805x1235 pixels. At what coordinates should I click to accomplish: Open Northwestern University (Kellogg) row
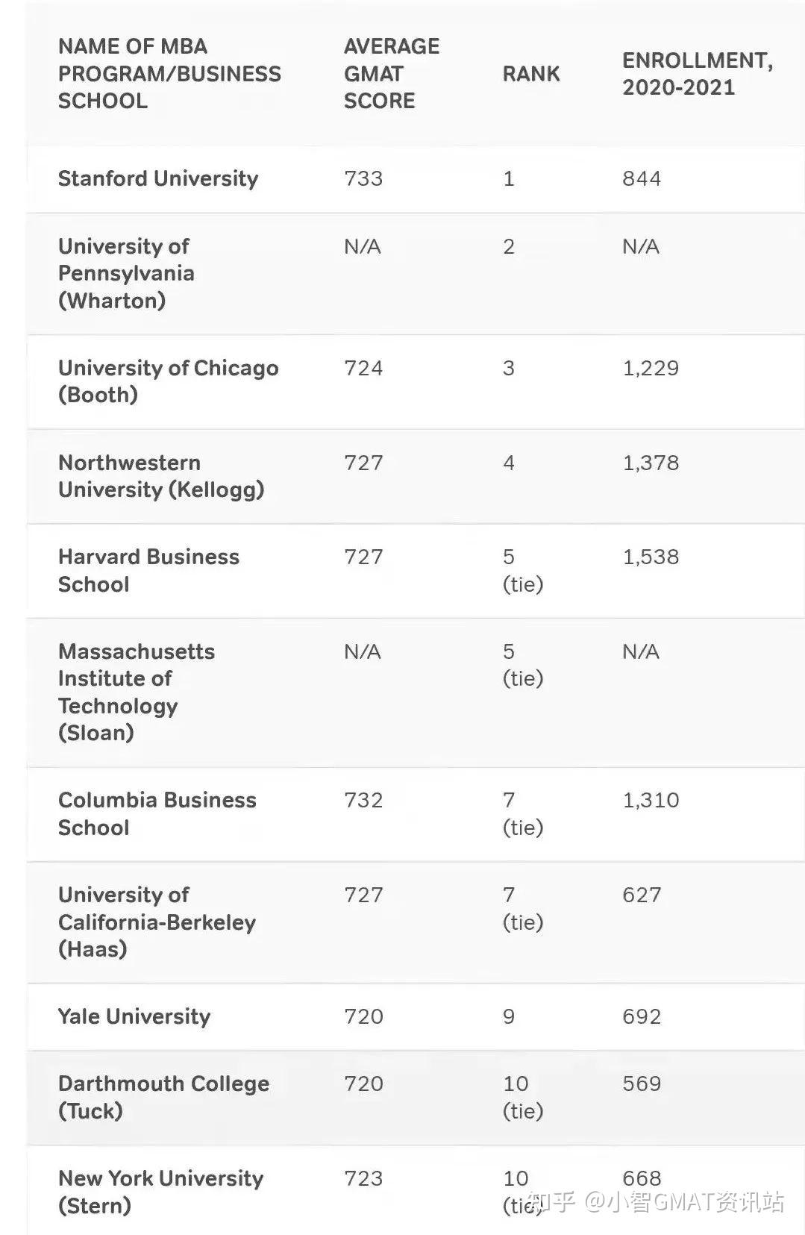tap(161, 475)
